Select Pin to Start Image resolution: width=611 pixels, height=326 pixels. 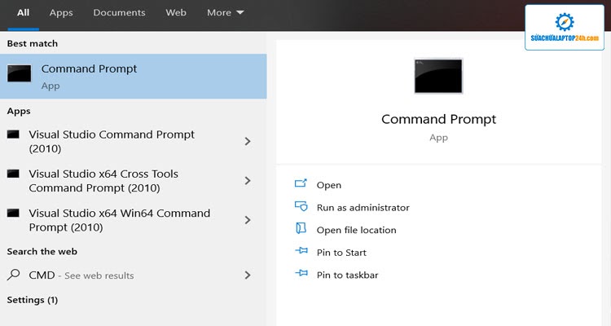341,253
